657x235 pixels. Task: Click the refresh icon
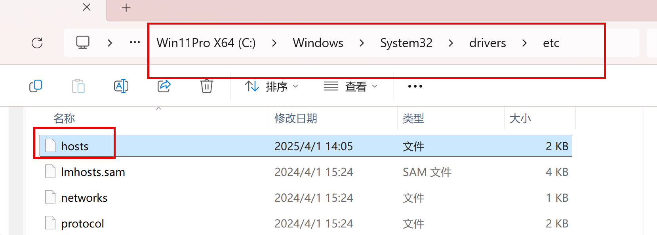[x=37, y=43]
